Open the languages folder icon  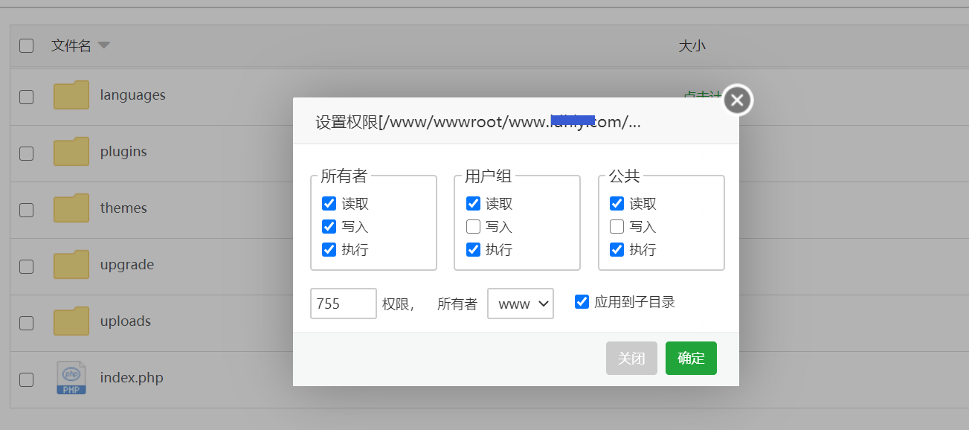pos(71,94)
